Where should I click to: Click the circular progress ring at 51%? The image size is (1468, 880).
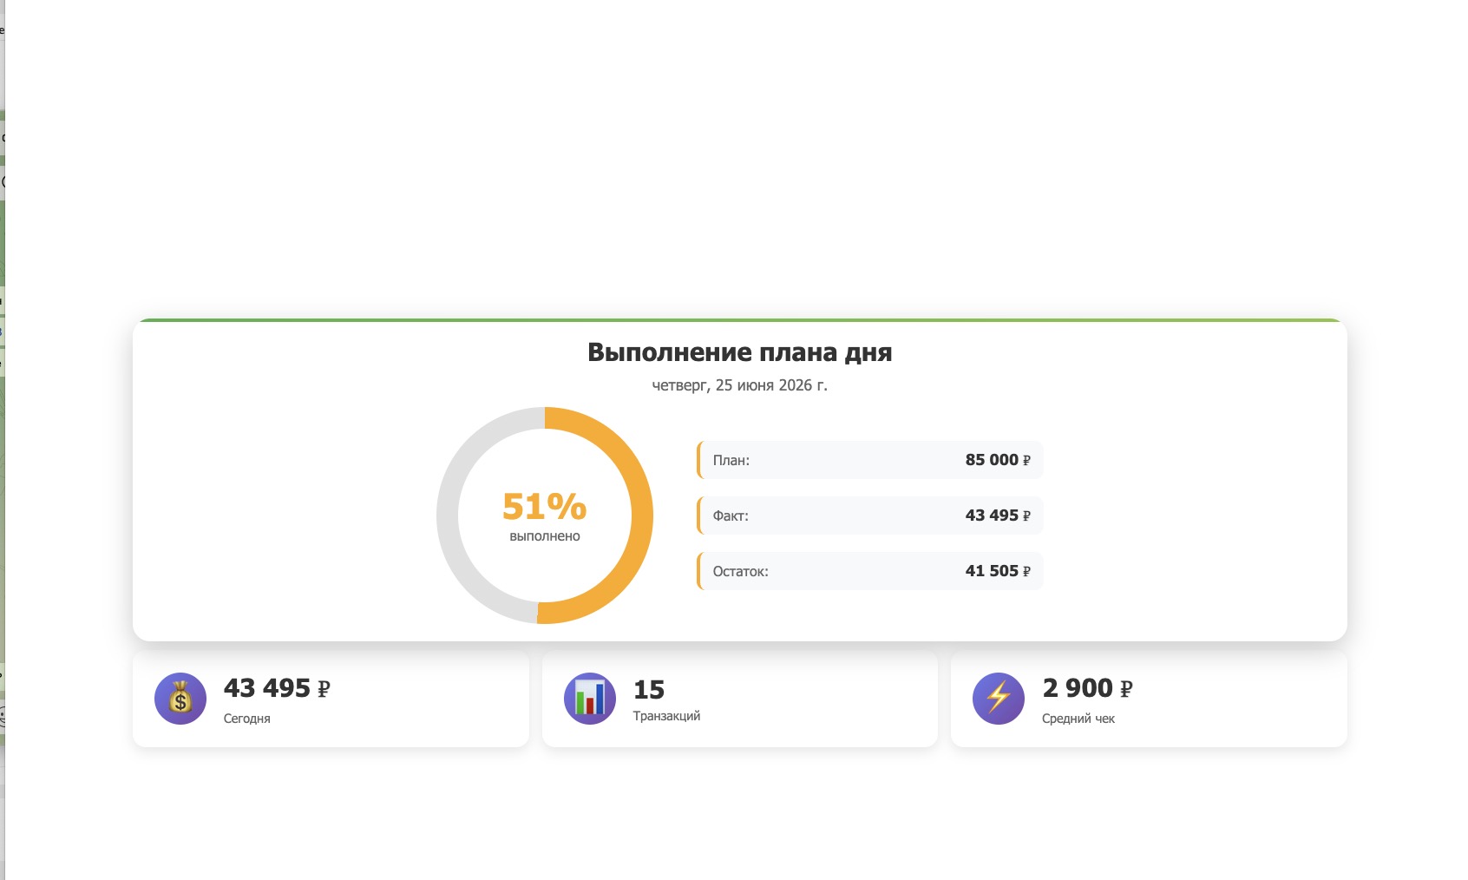point(545,516)
